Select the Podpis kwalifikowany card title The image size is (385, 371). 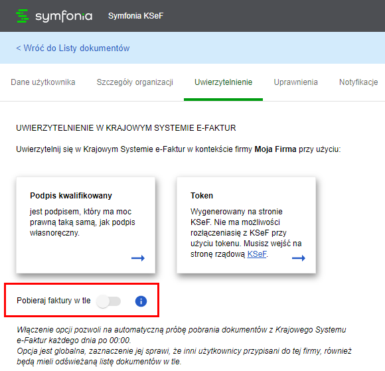point(71,195)
